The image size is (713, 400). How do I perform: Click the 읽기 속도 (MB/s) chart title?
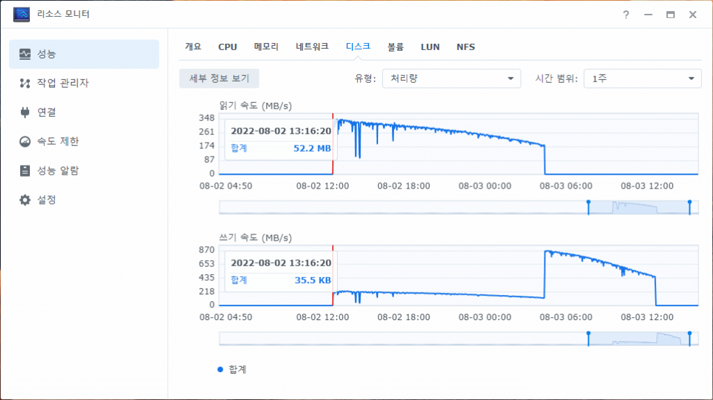coord(256,106)
